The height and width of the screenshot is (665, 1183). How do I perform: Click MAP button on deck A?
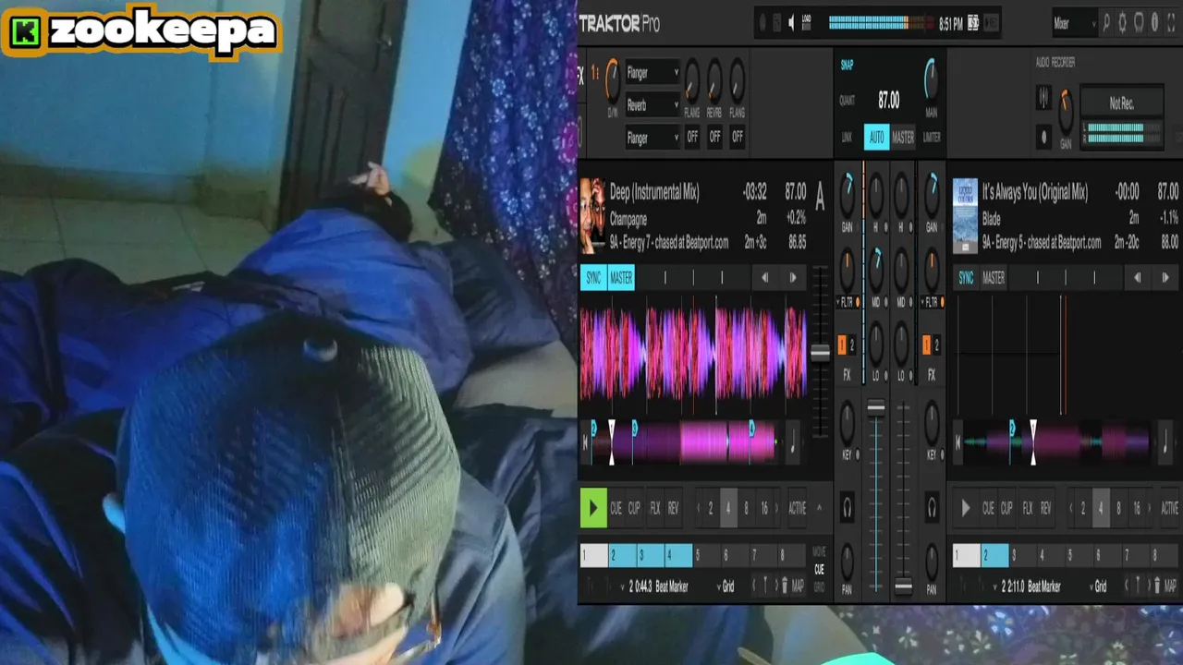click(798, 586)
